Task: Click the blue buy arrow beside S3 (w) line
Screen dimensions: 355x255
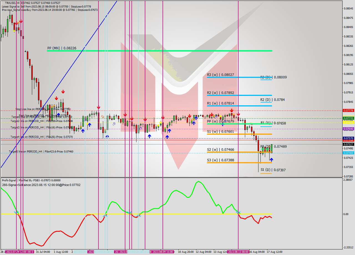Action: 271,160
